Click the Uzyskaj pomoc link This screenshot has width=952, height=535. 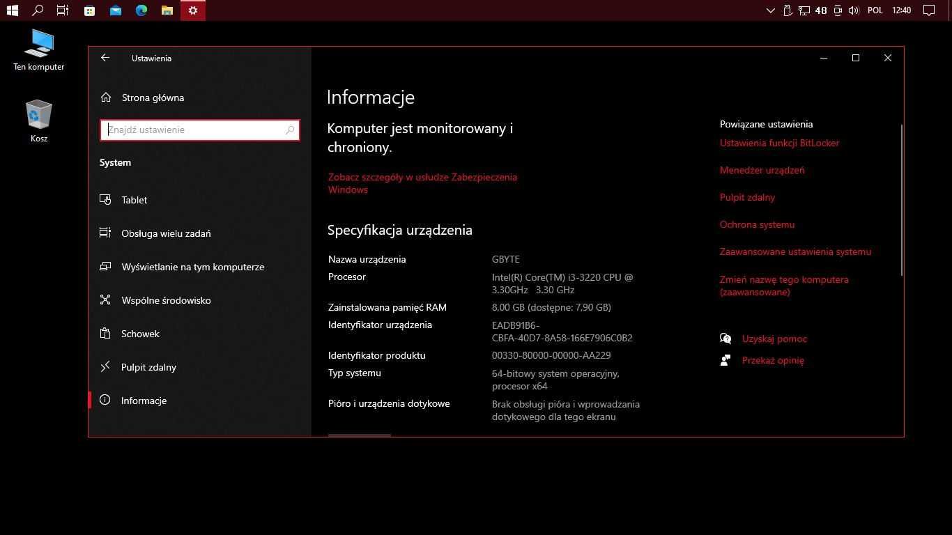[774, 339]
